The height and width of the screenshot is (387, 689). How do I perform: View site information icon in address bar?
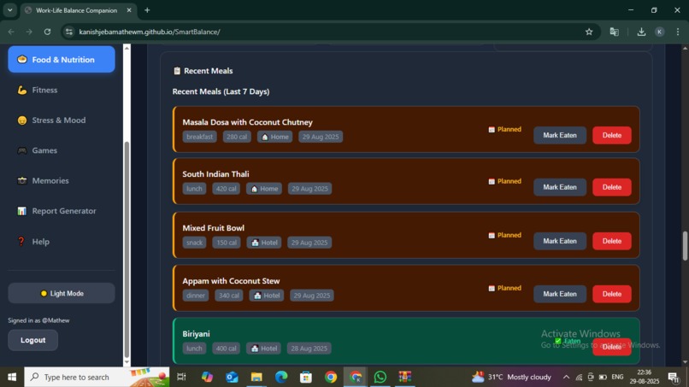[x=68, y=32]
